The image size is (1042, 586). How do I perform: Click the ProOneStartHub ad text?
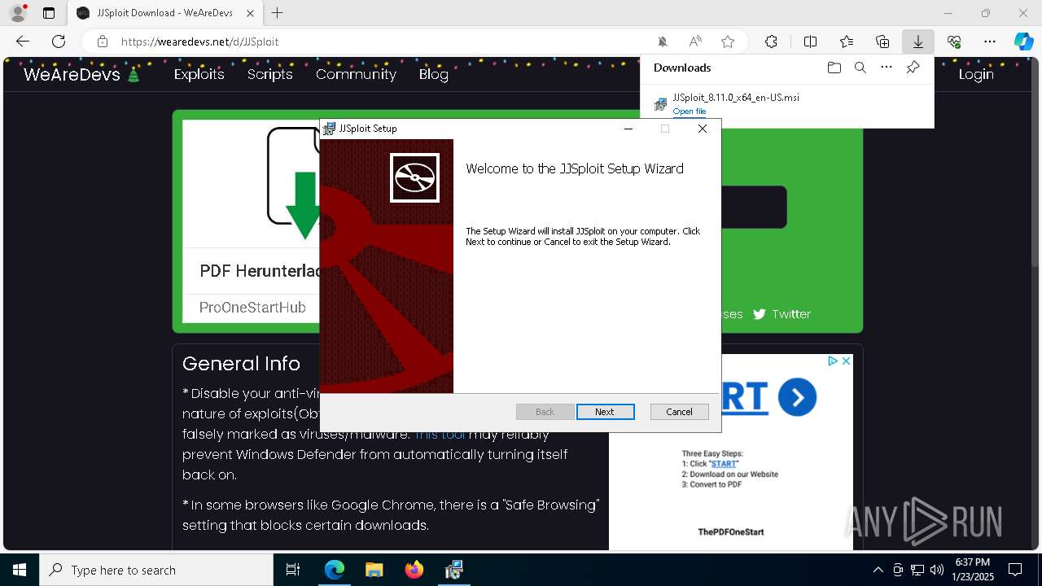point(252,308)
